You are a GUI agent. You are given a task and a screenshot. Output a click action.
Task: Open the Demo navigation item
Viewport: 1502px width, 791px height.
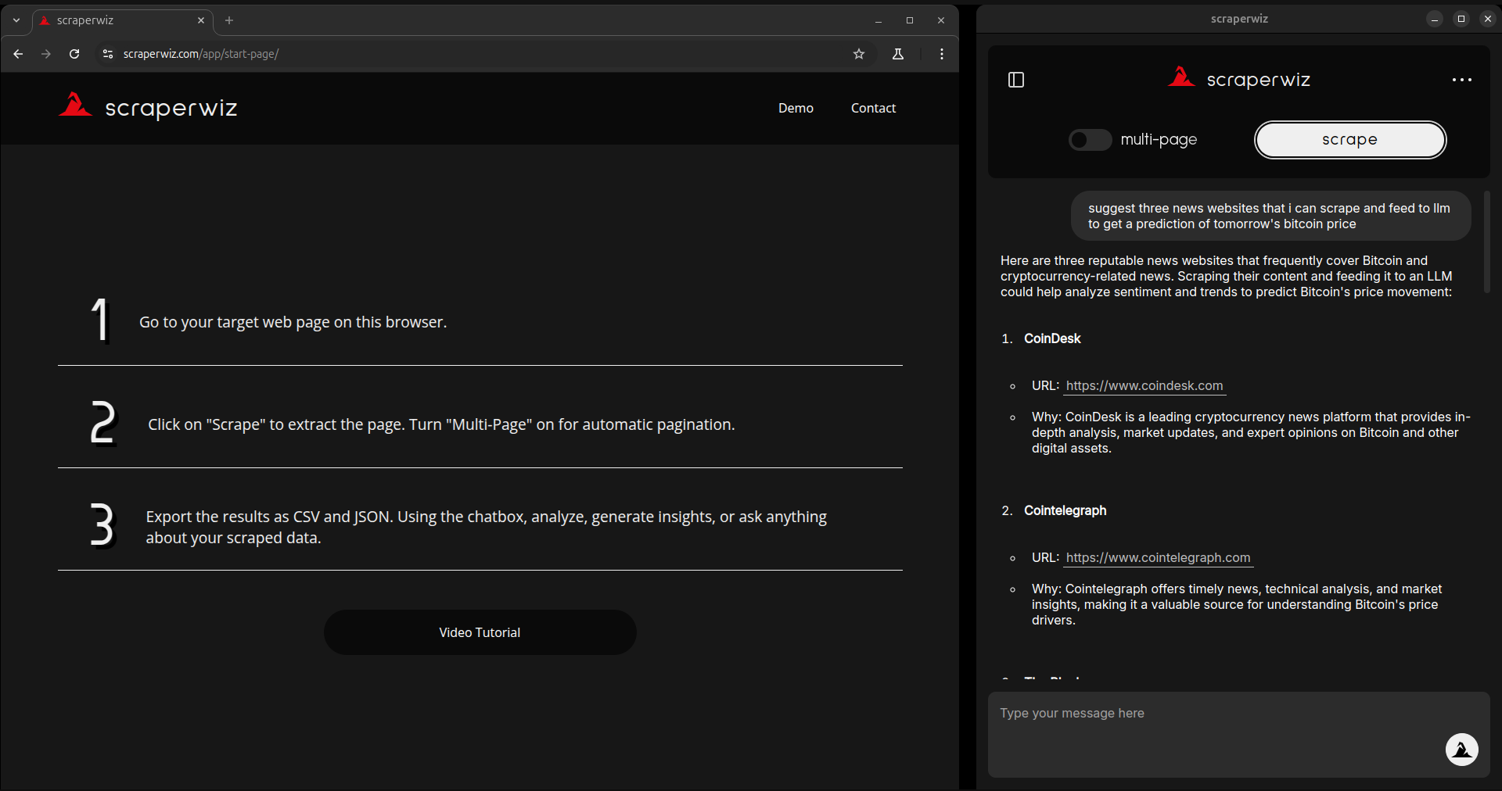pyautogui.click(x=796, y=108)
